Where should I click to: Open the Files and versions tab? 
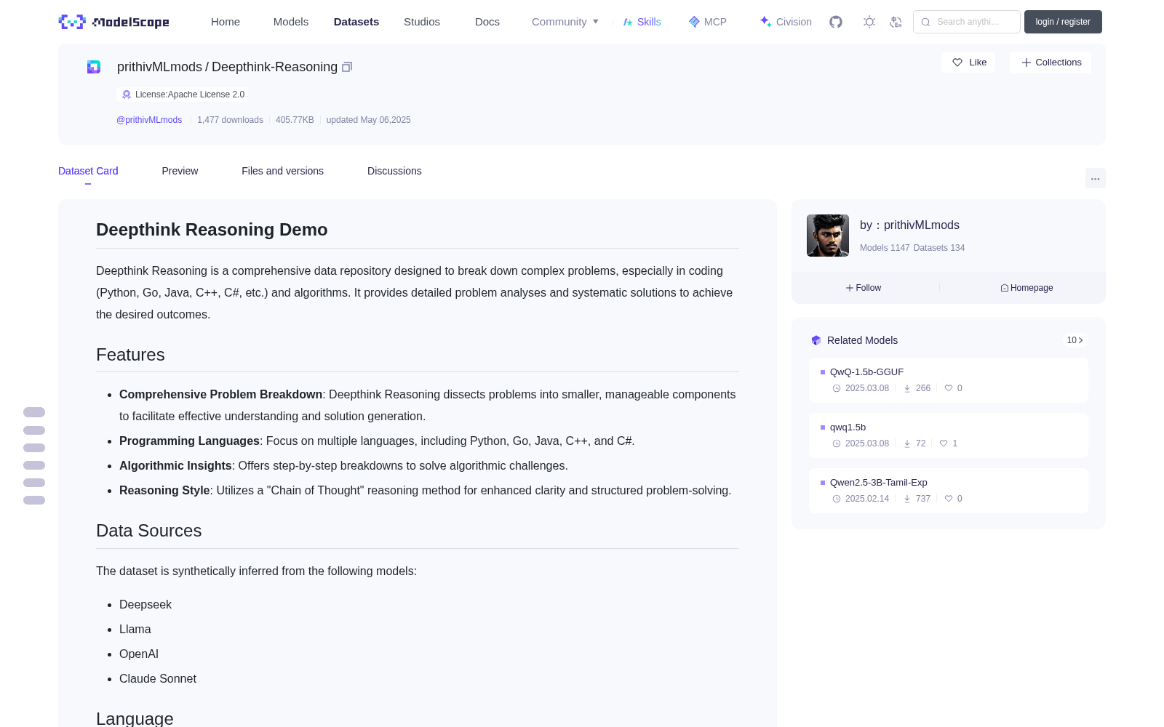click(282, 171)
